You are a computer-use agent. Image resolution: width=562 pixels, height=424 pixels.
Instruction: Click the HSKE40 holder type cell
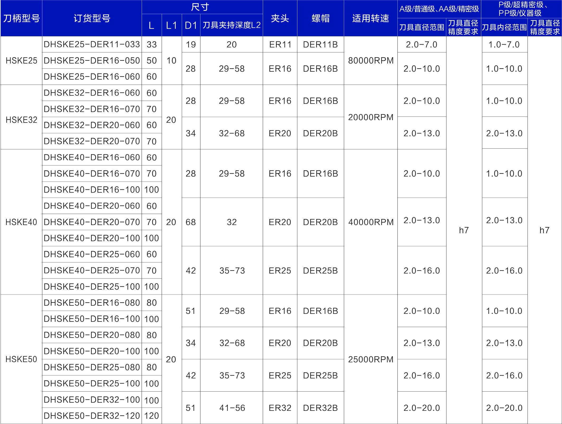pos(21,222)
